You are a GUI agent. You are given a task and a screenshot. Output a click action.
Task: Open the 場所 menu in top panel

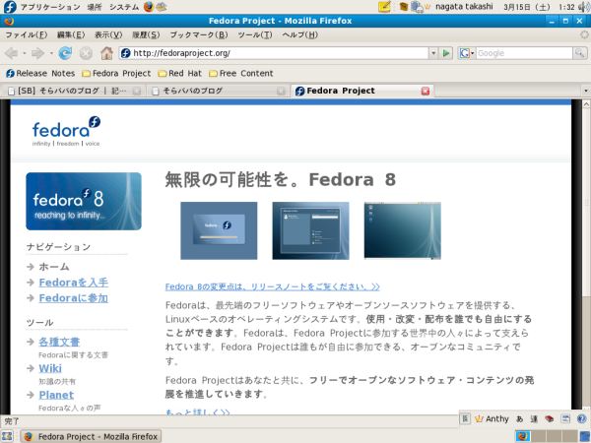point(95,7)
